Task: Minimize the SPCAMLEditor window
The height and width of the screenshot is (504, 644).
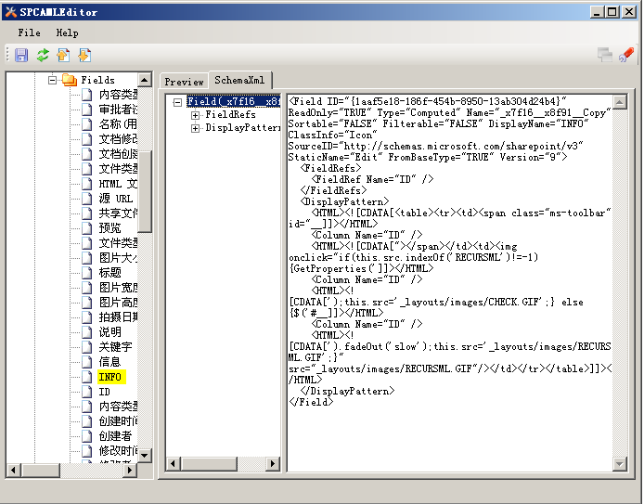Action: pyautogui.click(x=598, y=12)
